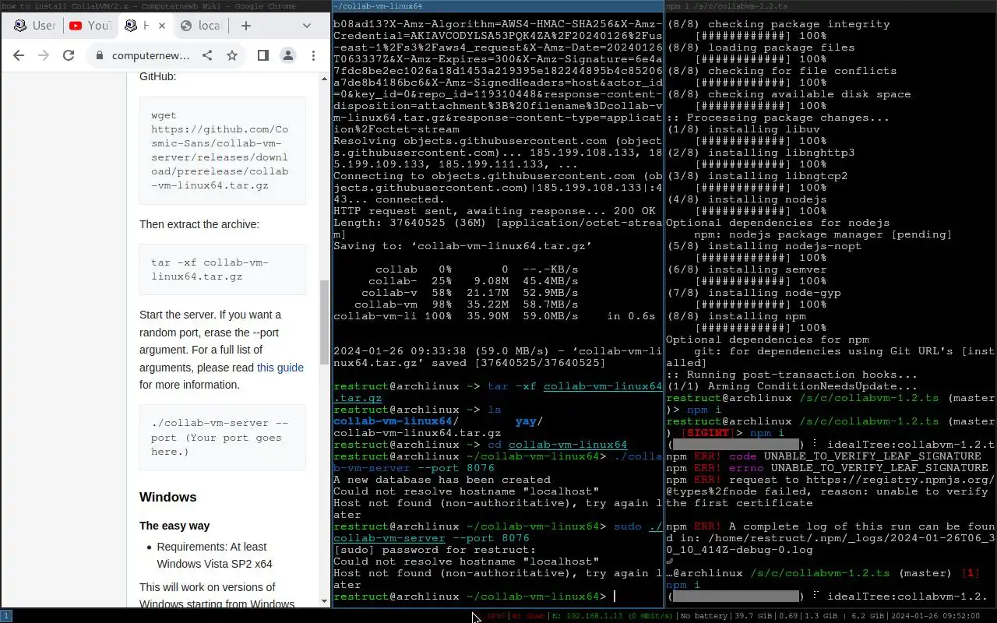Go back in Chrome browser
The width and height of the screenshot is (997, 623).
tap(19, 55)
